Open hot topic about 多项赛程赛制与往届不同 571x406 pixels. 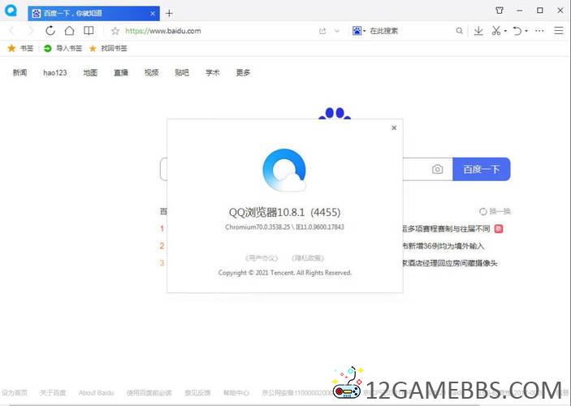coord(446,229)
